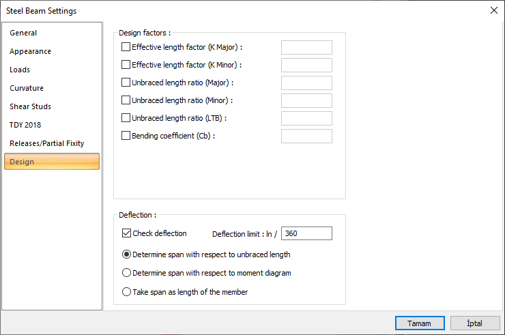Select Loads in the sidebar
This screenshot has width=505, height=335.
(x=20, y=70)
